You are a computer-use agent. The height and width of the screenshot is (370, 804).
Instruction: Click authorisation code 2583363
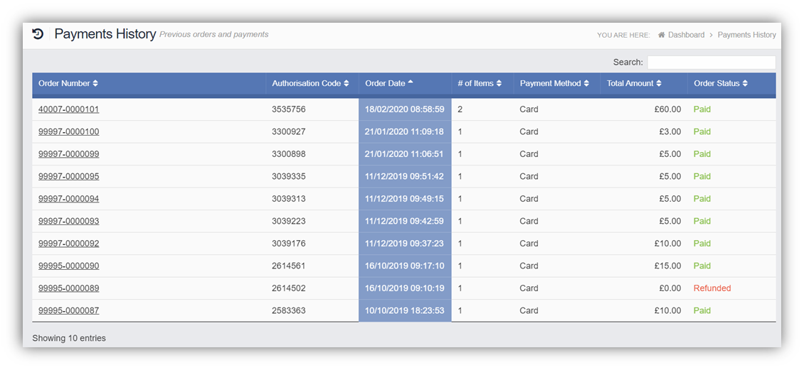pos(289,310)
